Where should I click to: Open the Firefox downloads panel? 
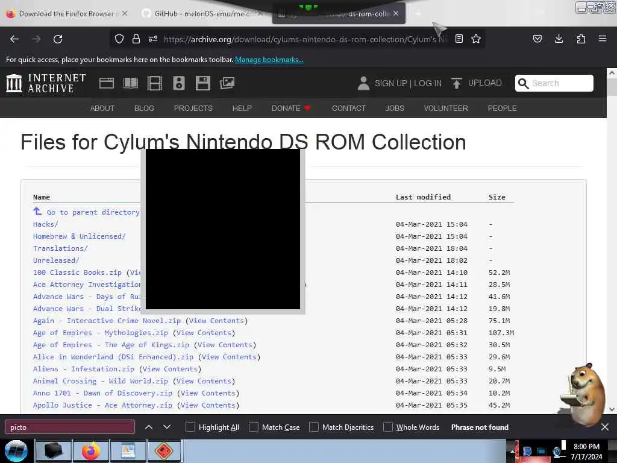(x=559, y=39)
